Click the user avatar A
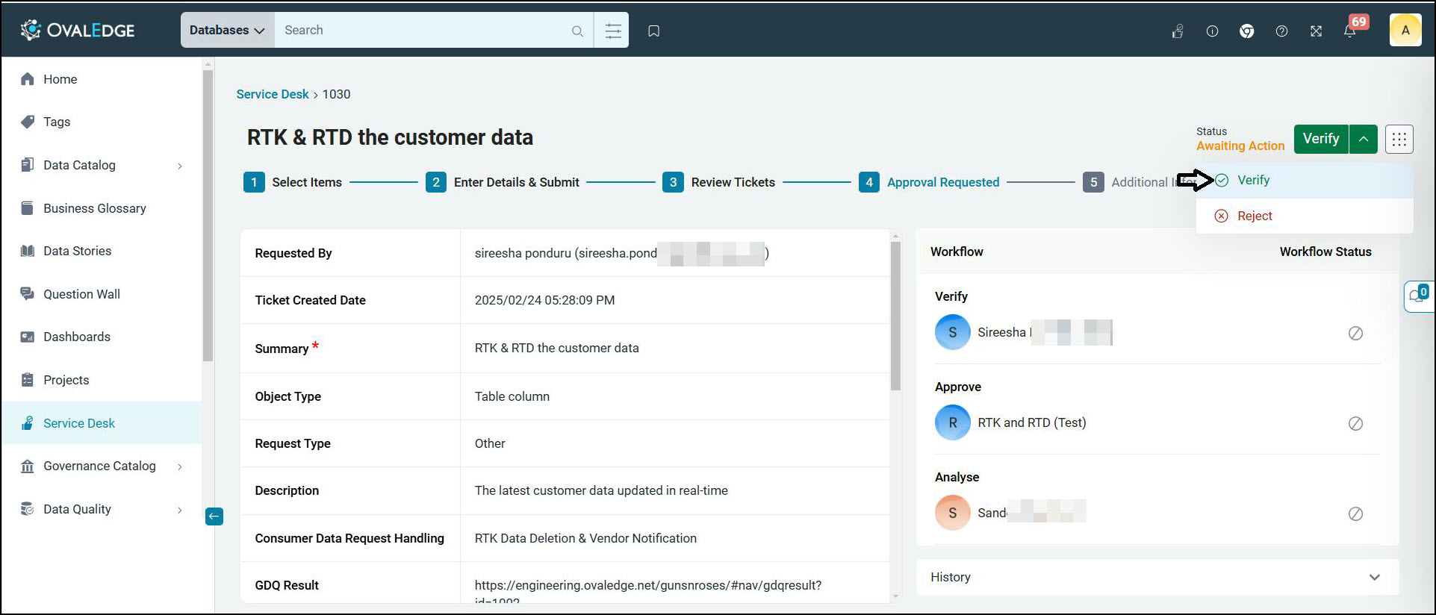The width and height of the screenshot is (1436, 615). click(x=1405, y=31)
